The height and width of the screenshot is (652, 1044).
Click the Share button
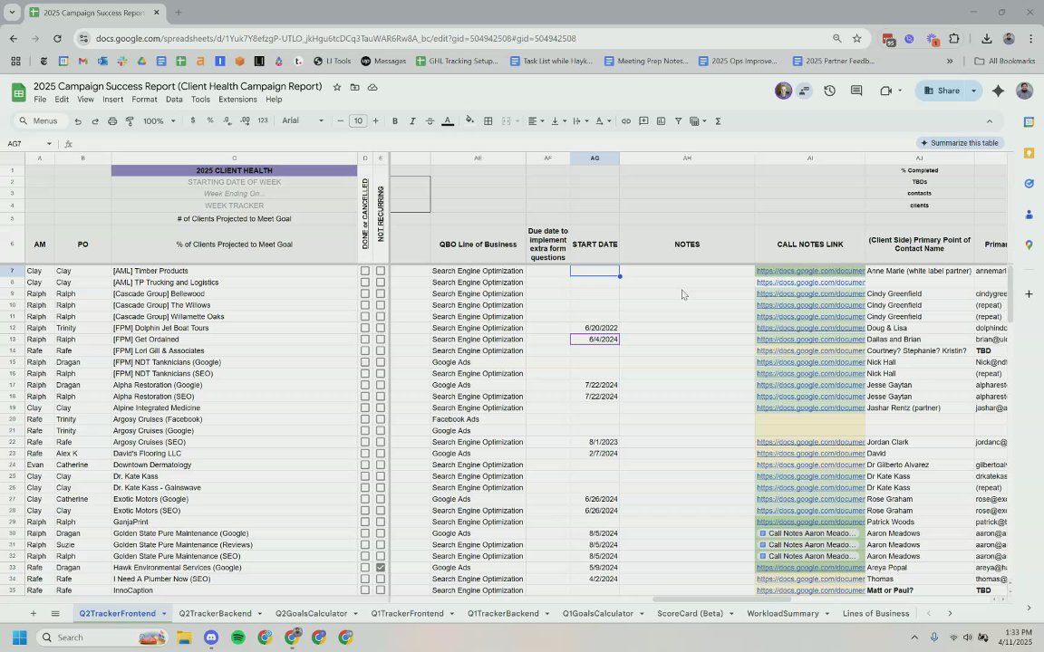pos(941,91)
